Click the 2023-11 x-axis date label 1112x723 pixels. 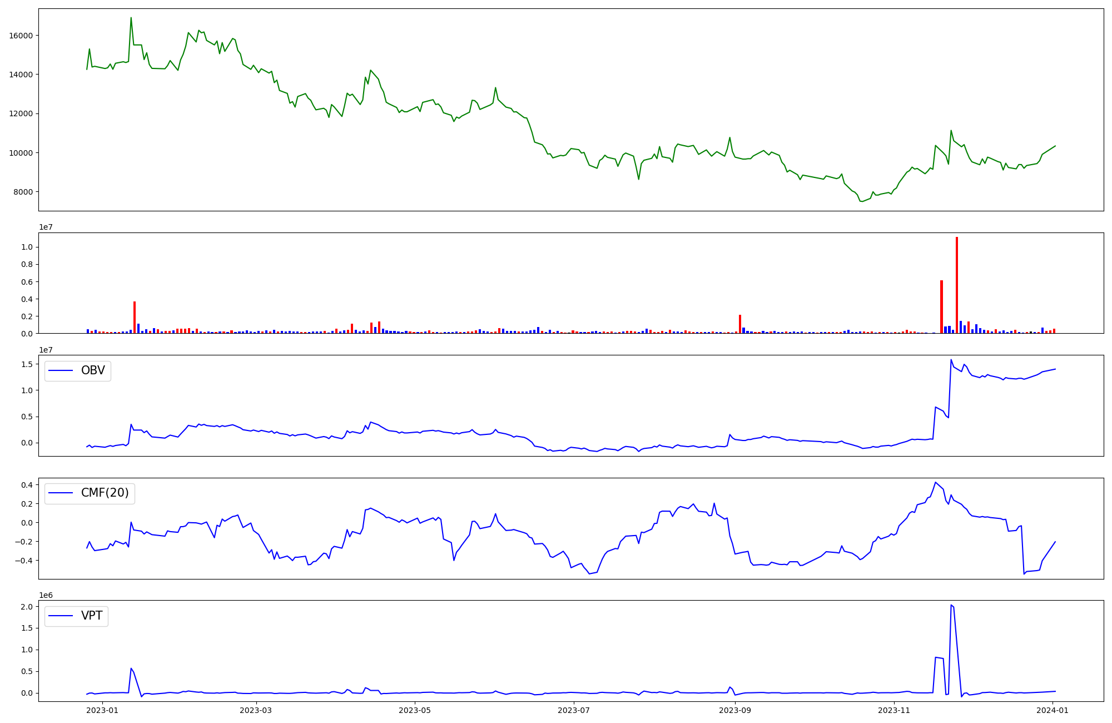[x=894, y=710]
